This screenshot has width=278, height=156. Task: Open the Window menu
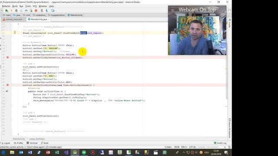43,6
